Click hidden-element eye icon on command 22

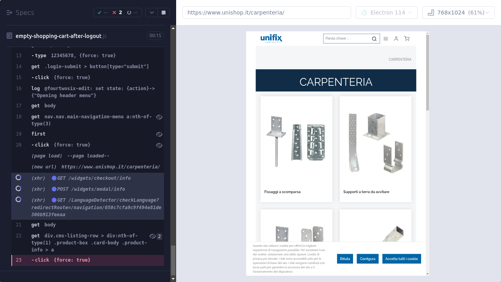click(153, 236)
